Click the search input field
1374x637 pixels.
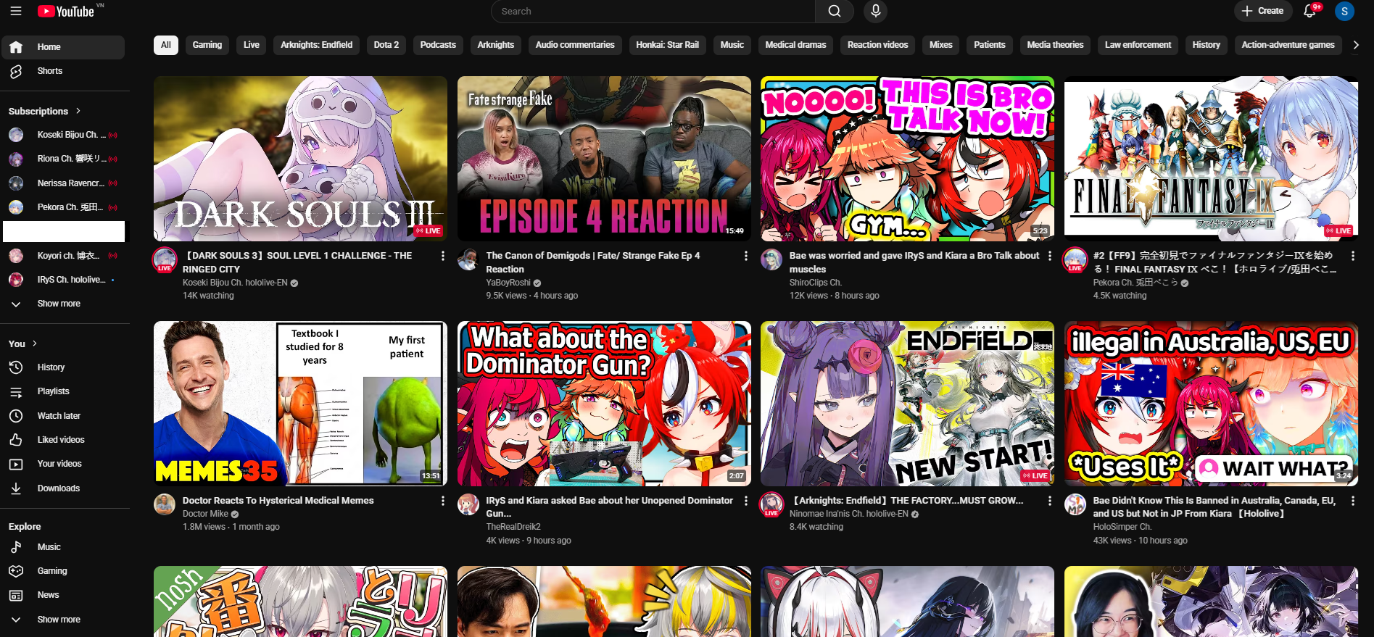(x=653, y=11)
